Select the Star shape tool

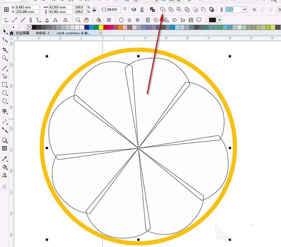(x=129, y=20)
